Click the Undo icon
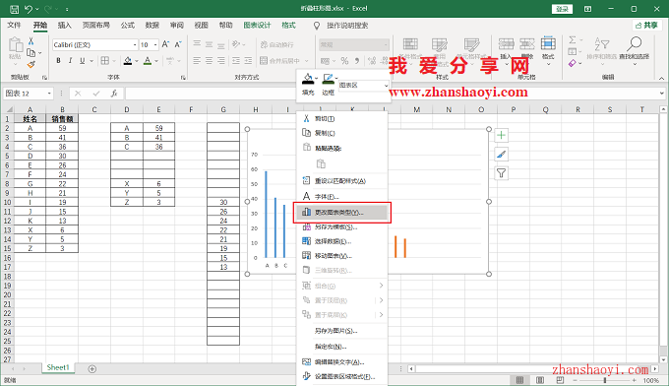The image size is (669, 386). [29, 9]
